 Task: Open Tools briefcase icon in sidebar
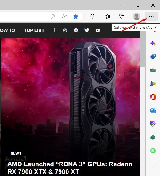coord(153,70)
